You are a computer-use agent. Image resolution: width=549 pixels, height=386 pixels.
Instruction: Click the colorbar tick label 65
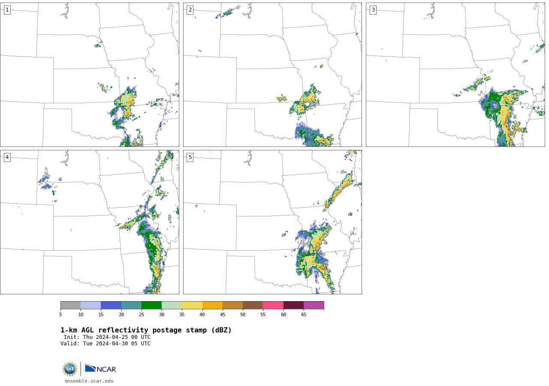click(304, 314)
